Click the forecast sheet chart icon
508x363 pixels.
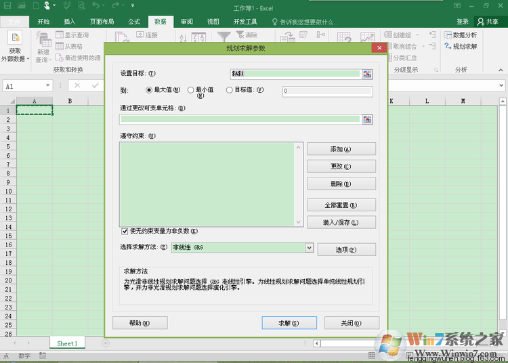tap(367, 37)
